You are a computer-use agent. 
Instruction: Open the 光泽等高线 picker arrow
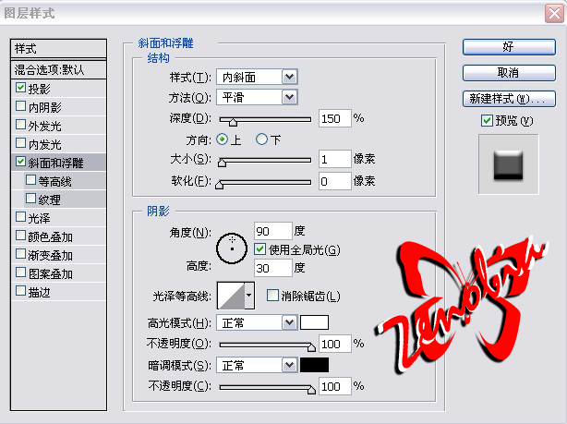pyautogui.click(x=249, y=296)
